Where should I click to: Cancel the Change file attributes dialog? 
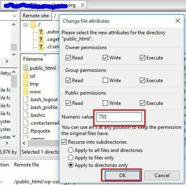tap(162, 175)
